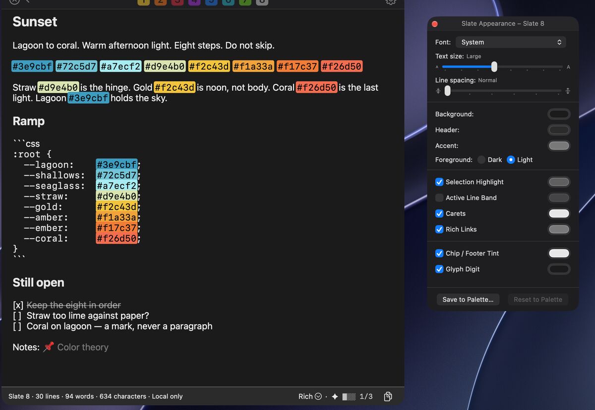Open the Color theory note link
The height and width of the screenshot is (410, 595).
click(83, 347)
